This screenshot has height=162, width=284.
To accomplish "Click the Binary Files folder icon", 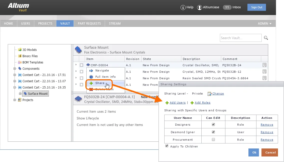I will (20, 56).
